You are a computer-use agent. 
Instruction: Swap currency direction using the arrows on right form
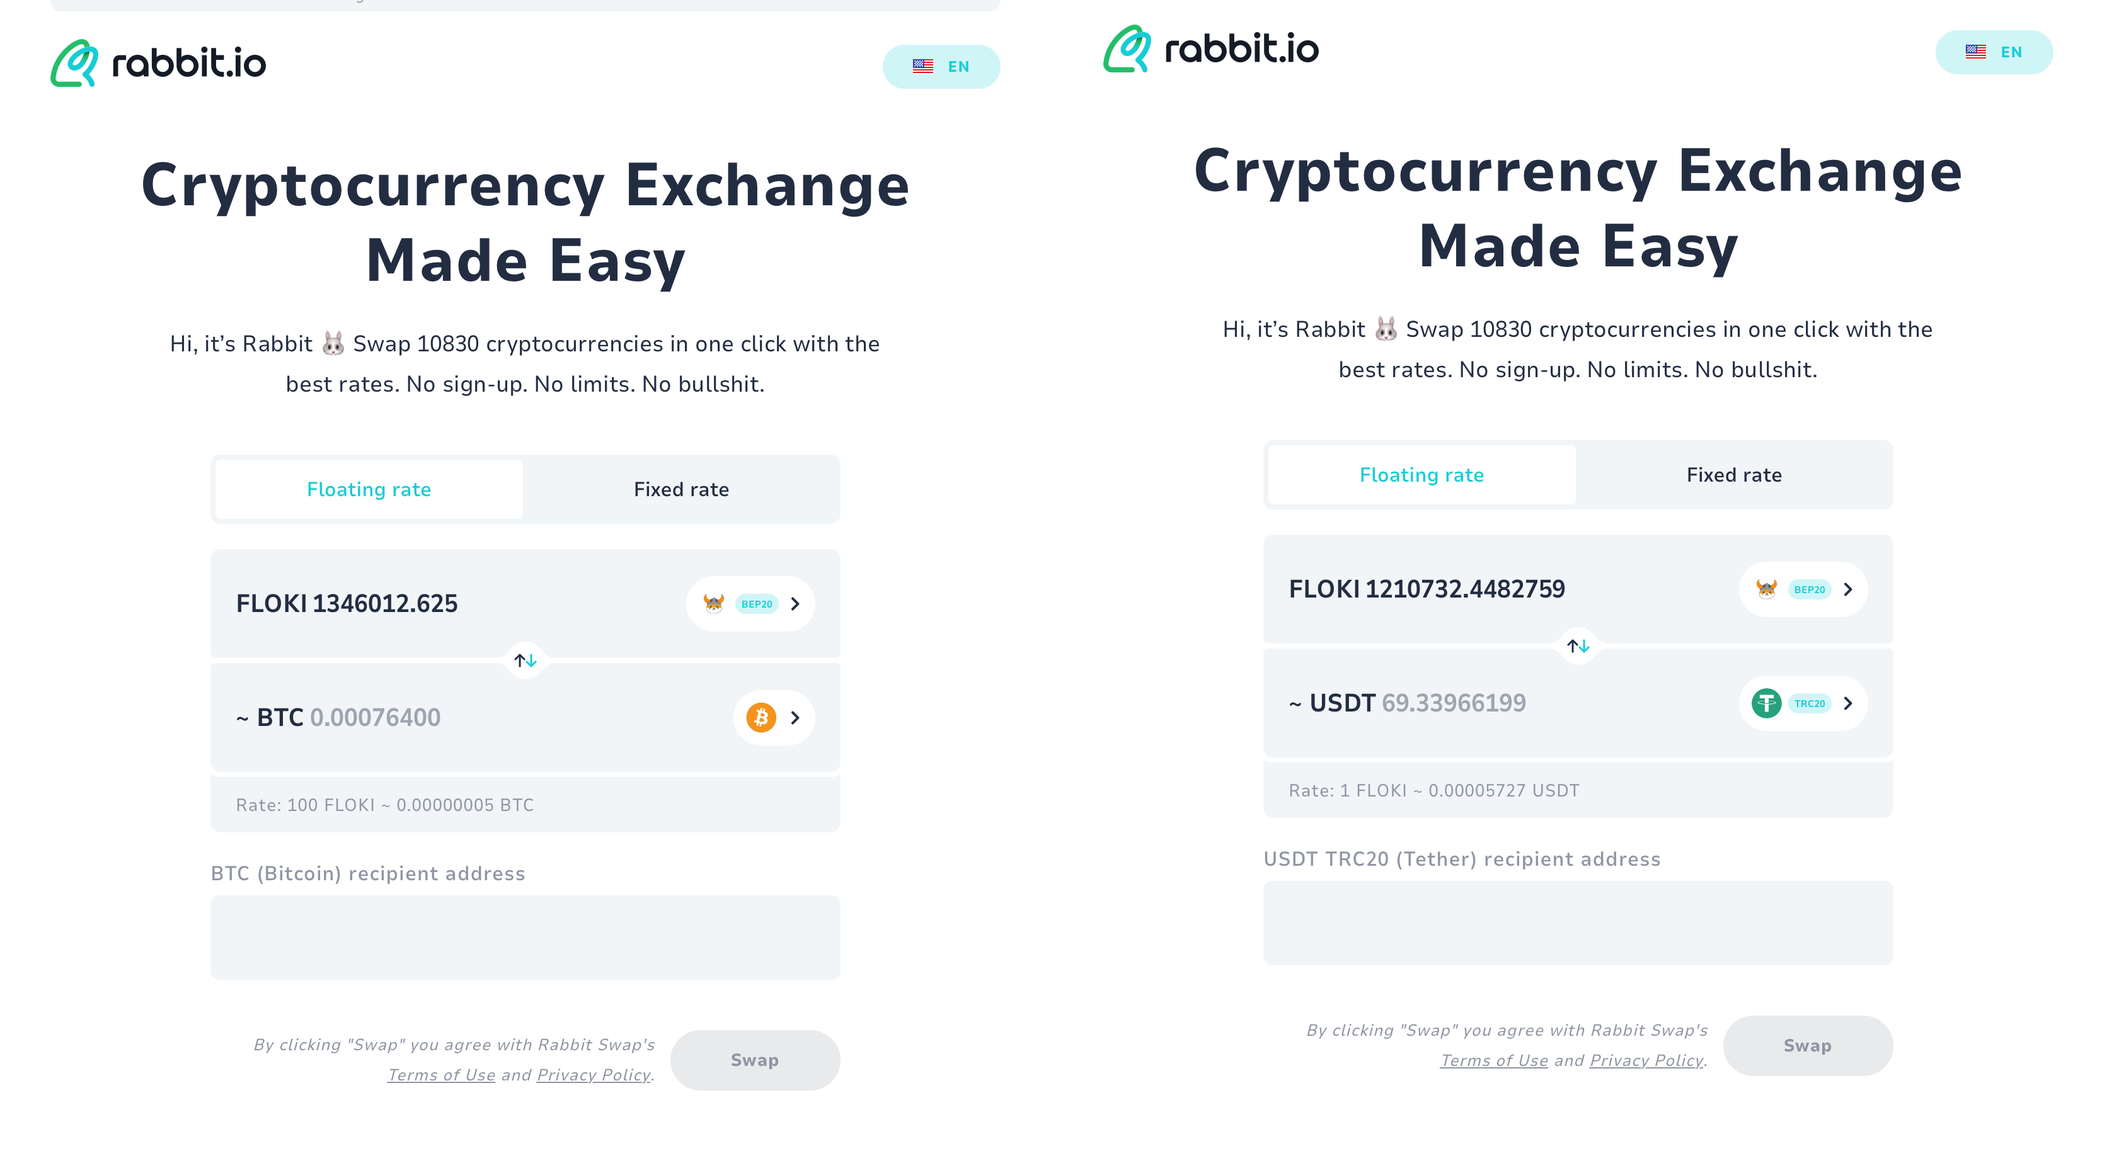(x=1577, y=646)
